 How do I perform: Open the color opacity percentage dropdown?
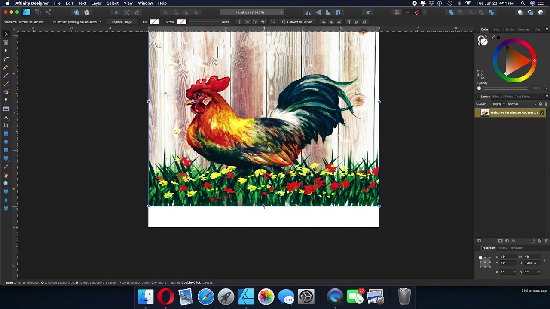546,88
